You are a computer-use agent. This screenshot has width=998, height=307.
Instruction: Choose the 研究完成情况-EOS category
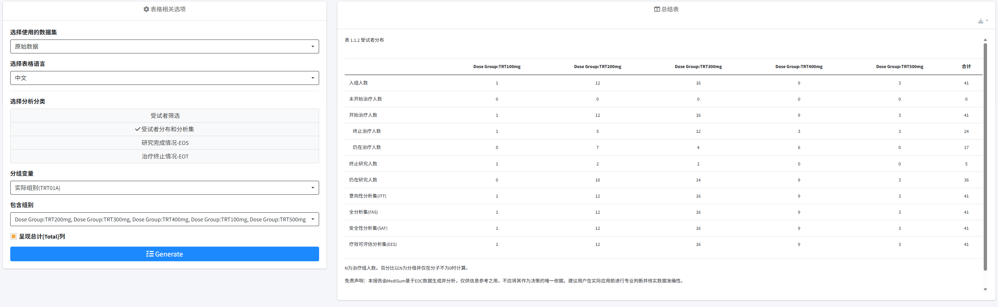[x=165, y=143]
